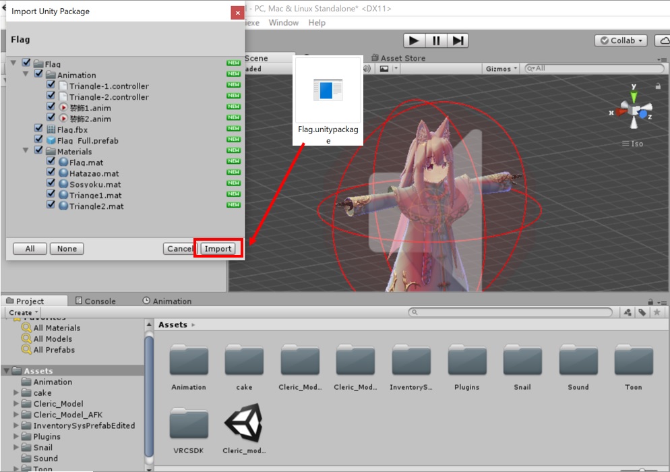Viewport: 670px width, 472px height.
Task: Uncheck the Flag.fbx checkbox
Action: (x=39, y=129)
